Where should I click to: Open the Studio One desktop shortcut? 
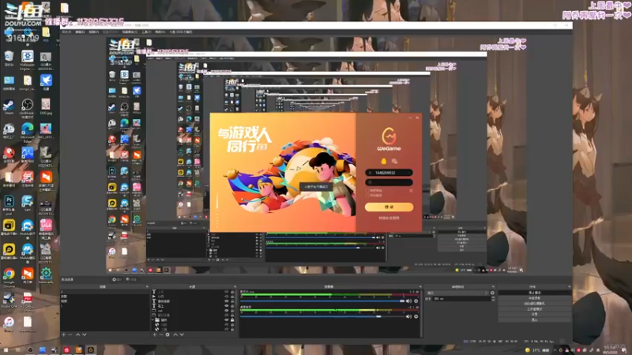[x=9, y=301]
